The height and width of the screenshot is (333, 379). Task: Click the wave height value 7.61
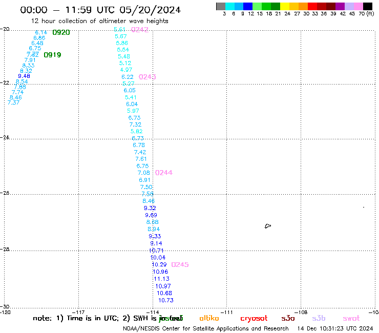coord(141,159)
